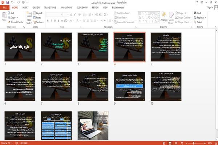Click the Reset slide button
The image size is (218, 145).
37,17
